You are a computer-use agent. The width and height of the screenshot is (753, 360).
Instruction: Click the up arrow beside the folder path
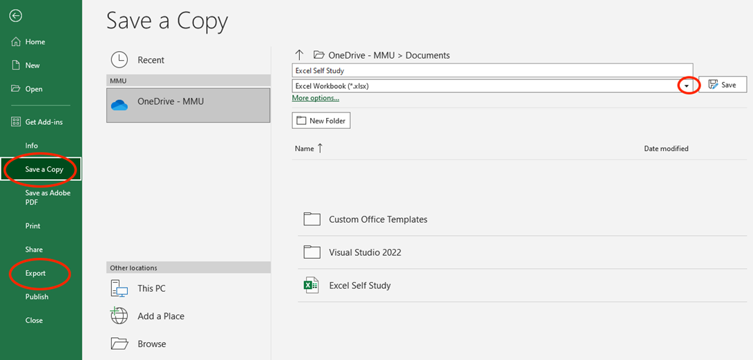299,55
